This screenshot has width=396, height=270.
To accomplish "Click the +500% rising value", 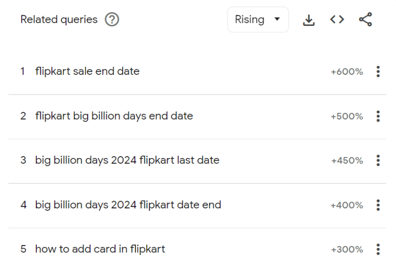I will (x=347, y=116).
